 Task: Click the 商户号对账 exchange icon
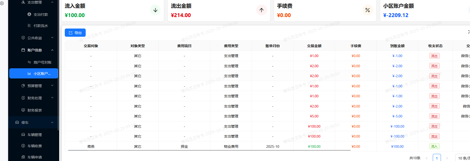(x=29, y=62)
